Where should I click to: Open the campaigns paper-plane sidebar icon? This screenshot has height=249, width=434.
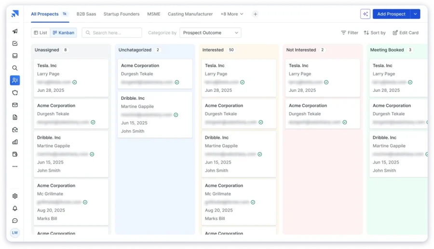15,31
